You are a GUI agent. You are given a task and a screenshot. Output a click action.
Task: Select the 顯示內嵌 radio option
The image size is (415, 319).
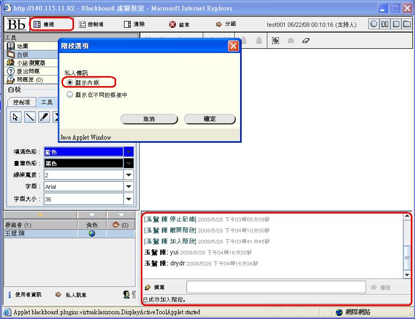click(x=70, y=82)
